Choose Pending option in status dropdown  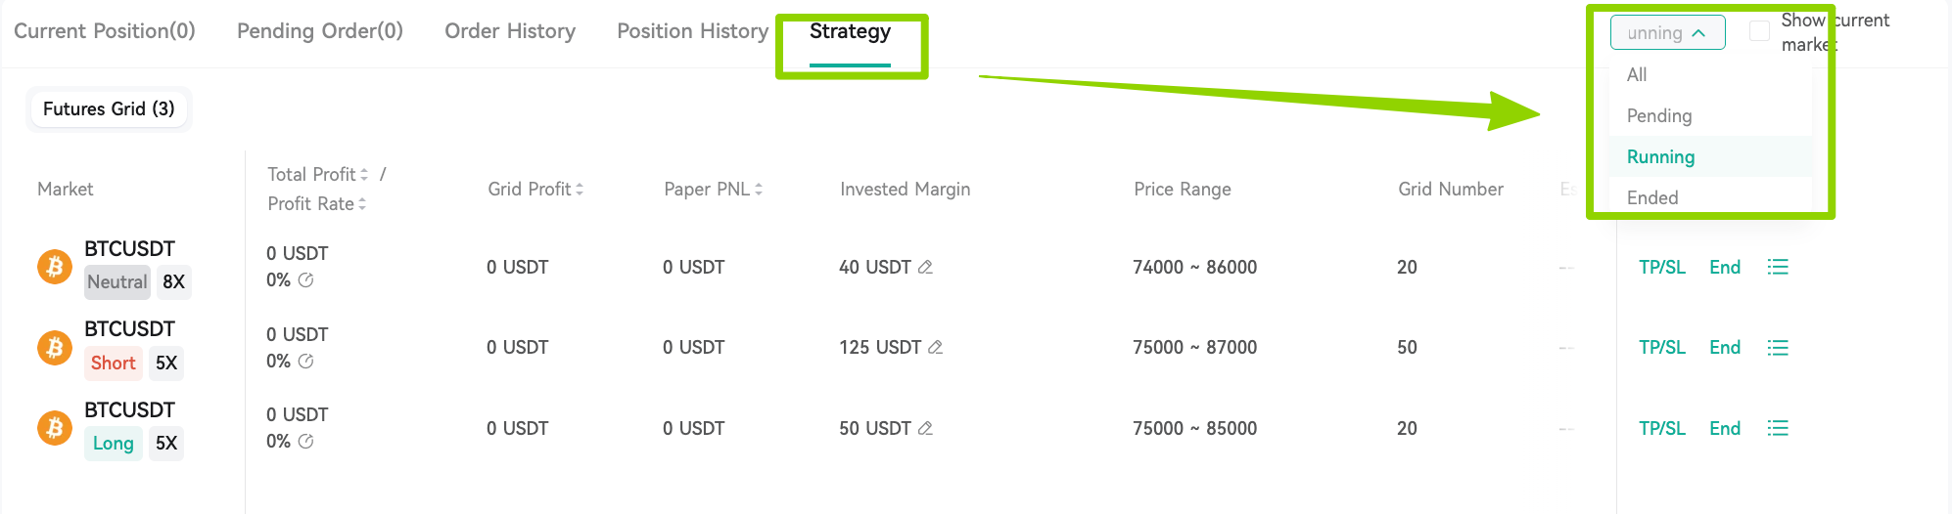[1658, 115]
